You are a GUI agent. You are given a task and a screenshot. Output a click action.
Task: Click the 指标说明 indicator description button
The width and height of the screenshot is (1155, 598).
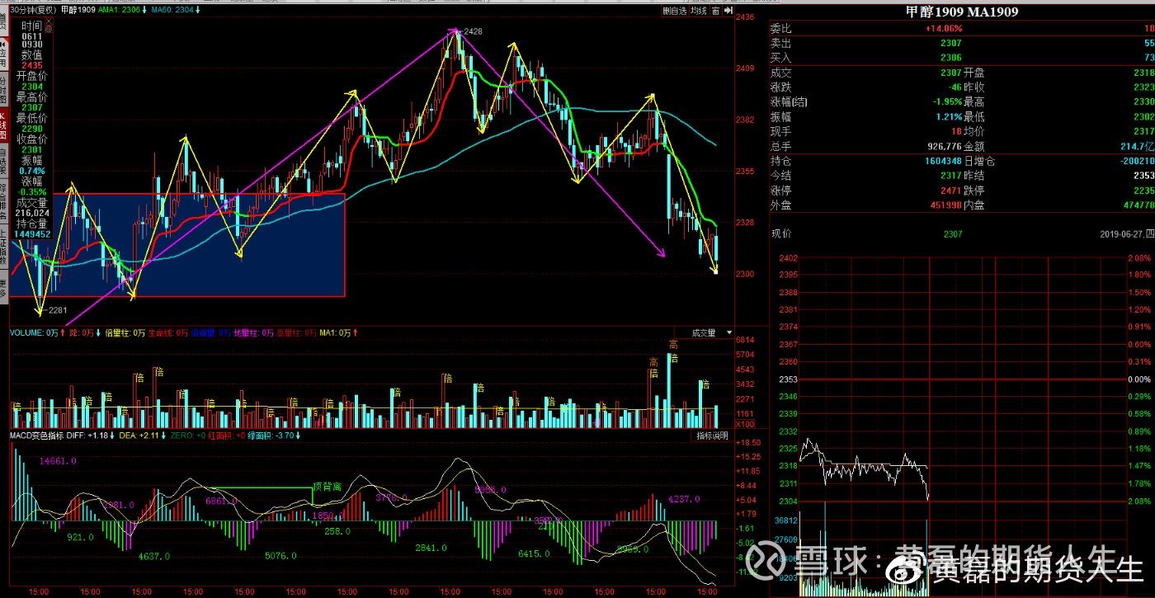pos(713,435)
